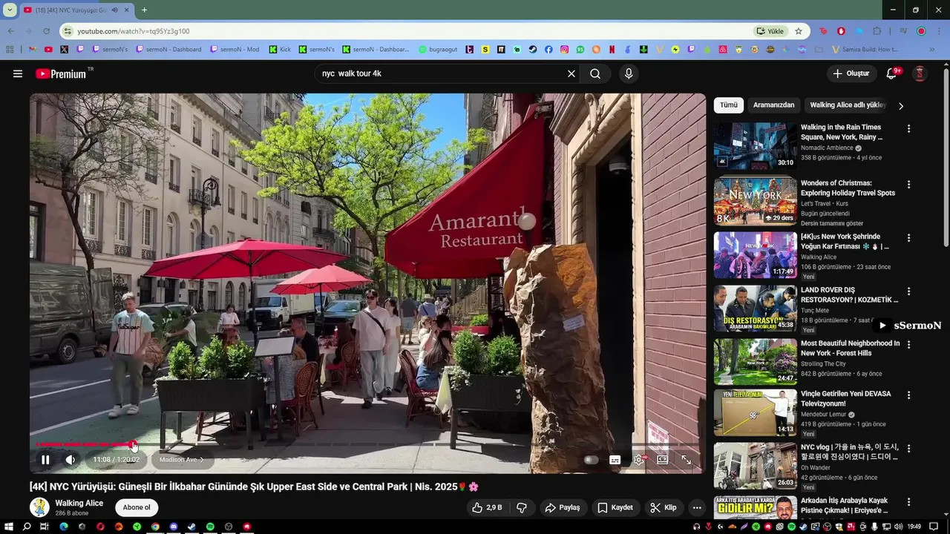Select Walking Alice adlı yükleyen chip

(x=848, y=105)
